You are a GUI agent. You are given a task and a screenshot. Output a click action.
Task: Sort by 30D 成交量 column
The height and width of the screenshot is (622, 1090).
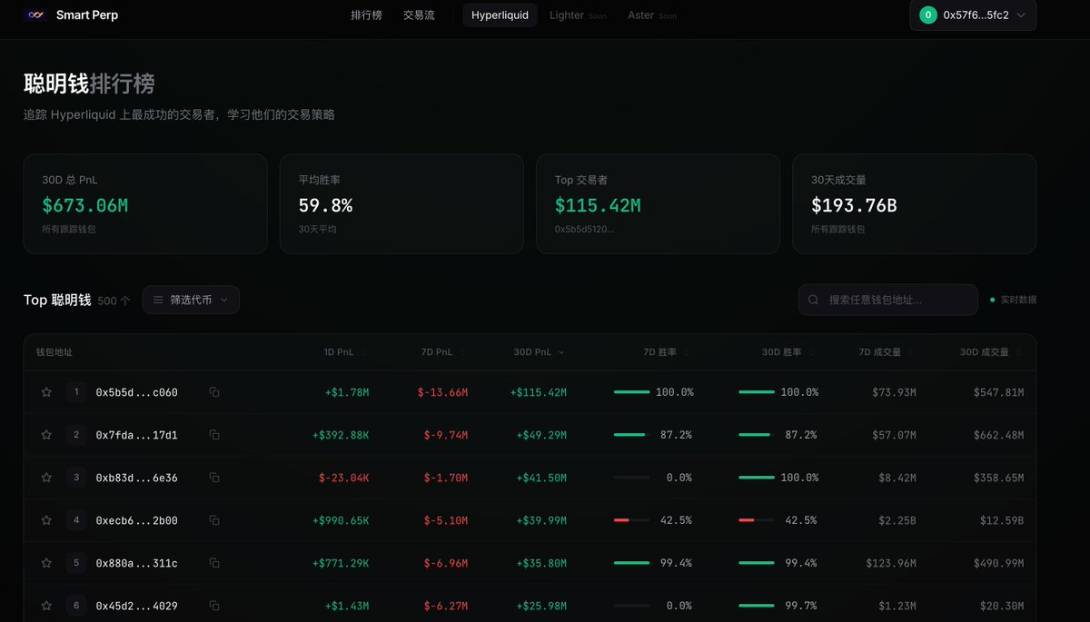pos(991,352)
